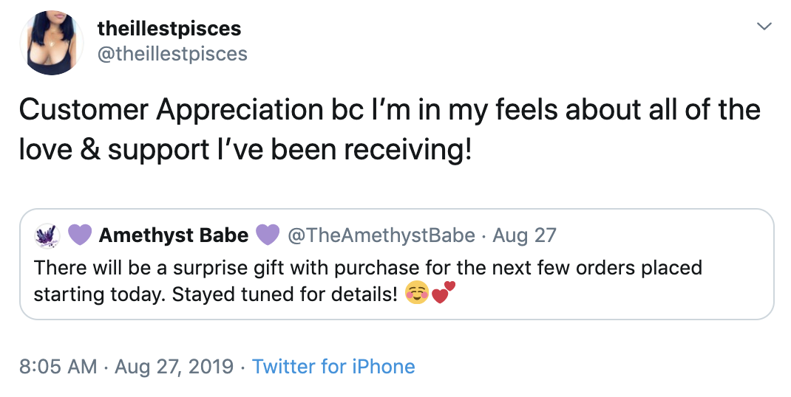Viewport: 791px width, 397px height.
Task: Open the Twitter for iPhone source link
Action: 333,366
